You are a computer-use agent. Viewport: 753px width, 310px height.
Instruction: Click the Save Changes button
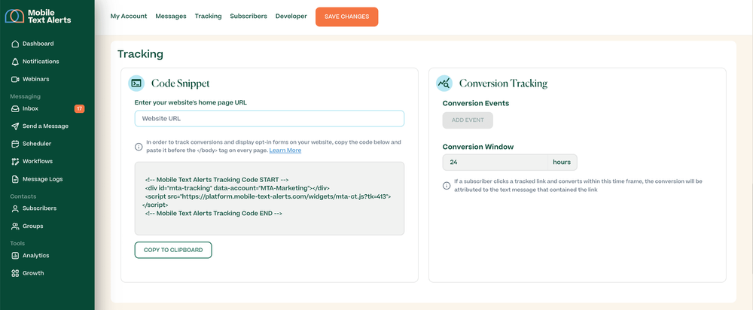[346, 17]
